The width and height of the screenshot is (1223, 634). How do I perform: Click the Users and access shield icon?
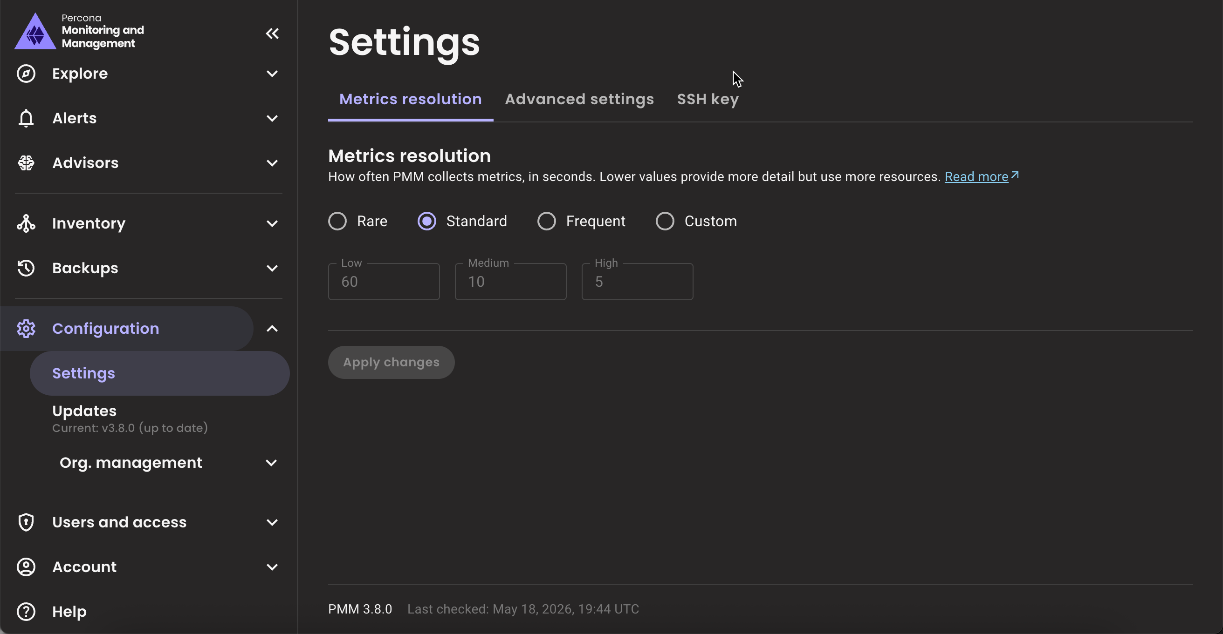(26, 522)
